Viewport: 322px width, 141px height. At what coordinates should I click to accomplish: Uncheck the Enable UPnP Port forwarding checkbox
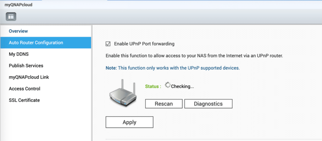[x=108, y=44]
